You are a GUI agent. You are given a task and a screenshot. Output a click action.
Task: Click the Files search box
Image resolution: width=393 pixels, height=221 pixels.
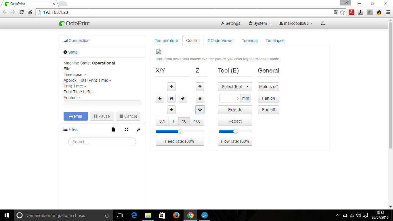click(102, 142)
